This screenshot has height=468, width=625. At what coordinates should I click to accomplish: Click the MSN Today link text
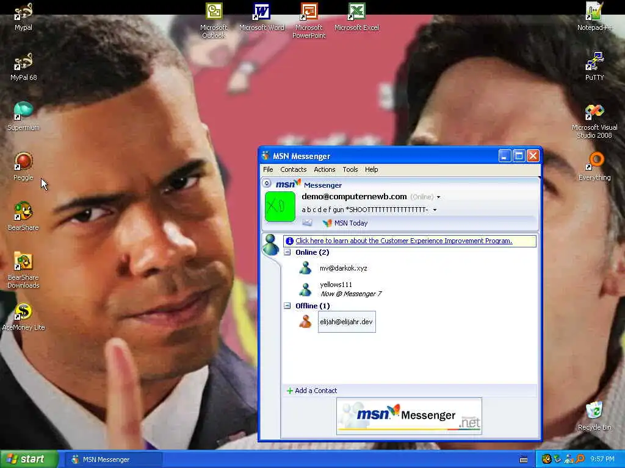point(351,223)
